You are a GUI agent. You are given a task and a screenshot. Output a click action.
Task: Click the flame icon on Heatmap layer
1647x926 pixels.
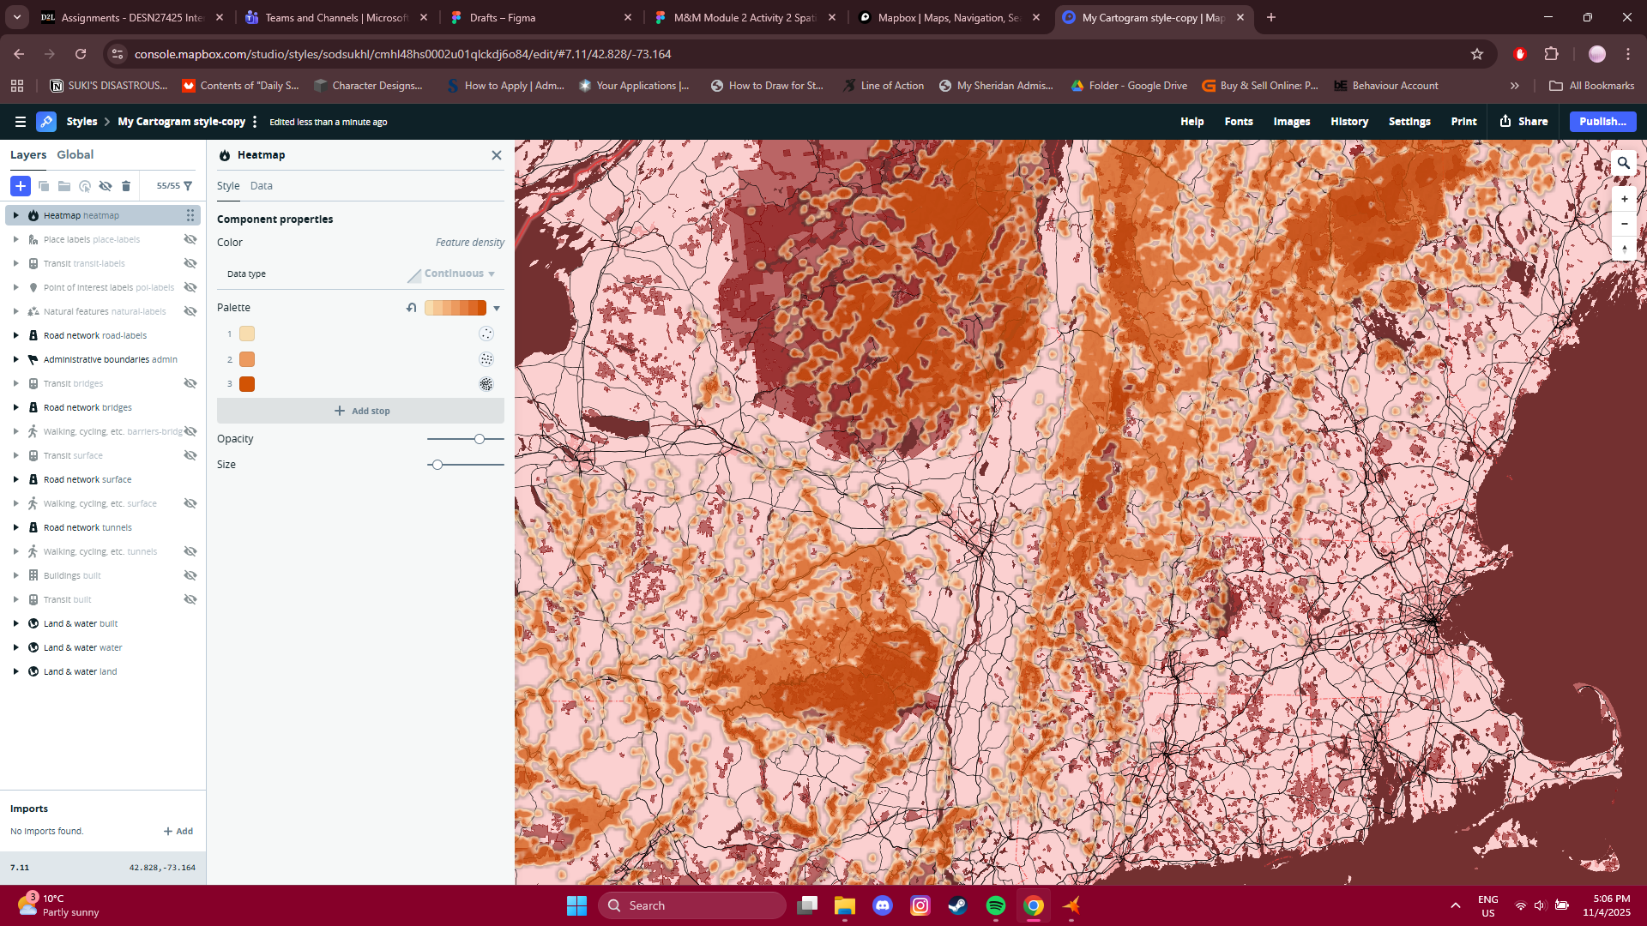coord(33,215)
